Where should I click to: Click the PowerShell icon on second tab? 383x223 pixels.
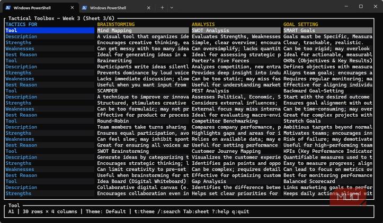pos(85,8)
